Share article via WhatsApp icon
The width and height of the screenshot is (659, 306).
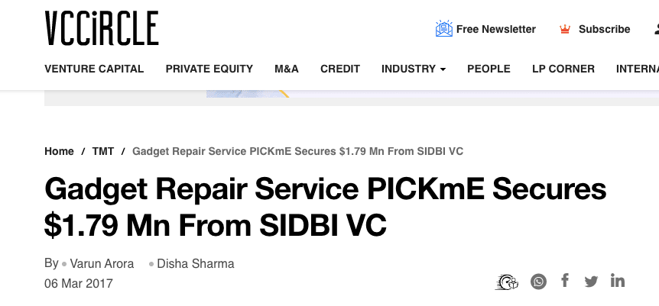(x=538, y=282)
